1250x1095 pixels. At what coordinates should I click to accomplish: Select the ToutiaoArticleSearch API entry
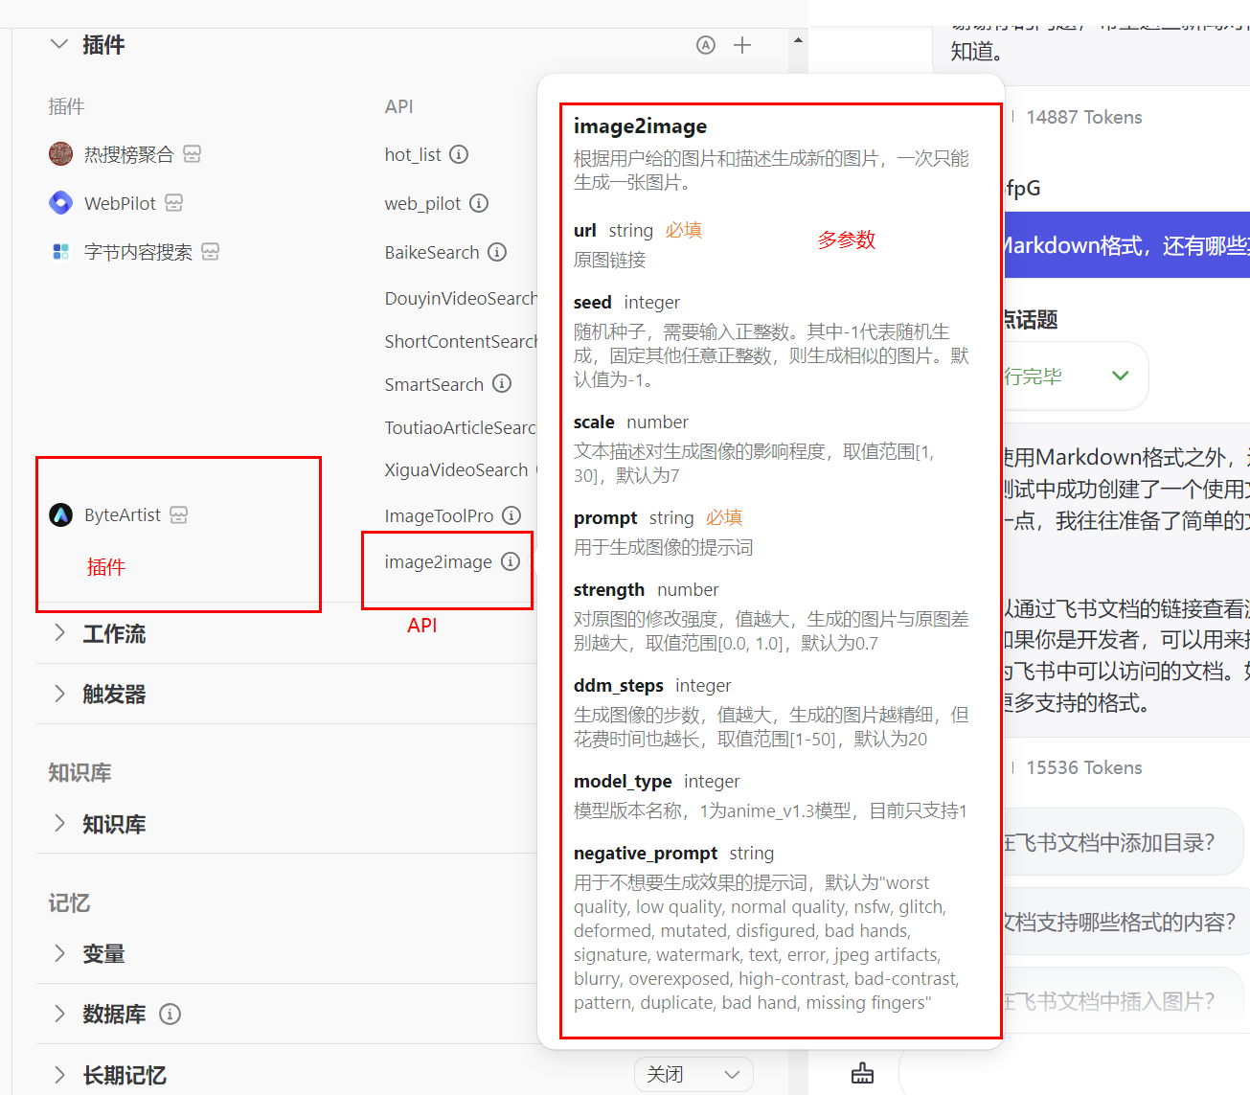[461, 427]
